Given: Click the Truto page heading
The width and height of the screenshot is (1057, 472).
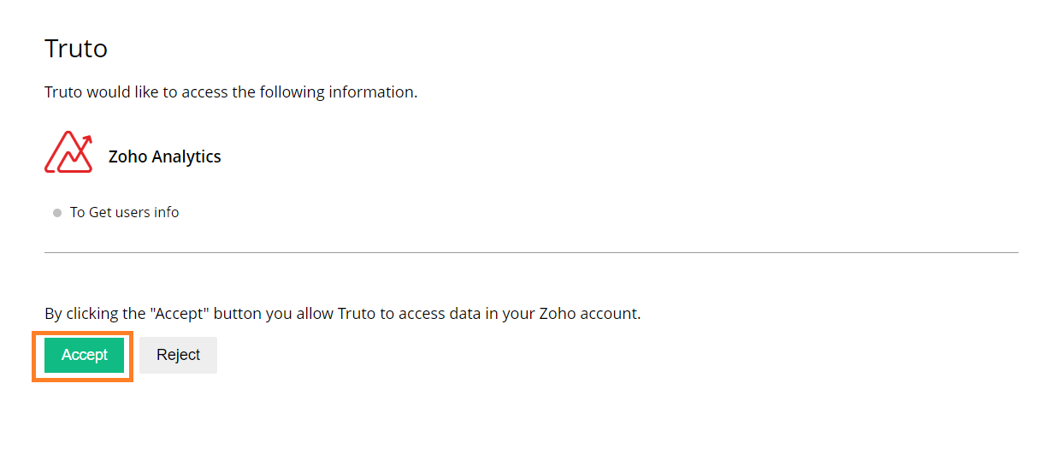Looking at the screenshot, I should (x=76, y=48).
